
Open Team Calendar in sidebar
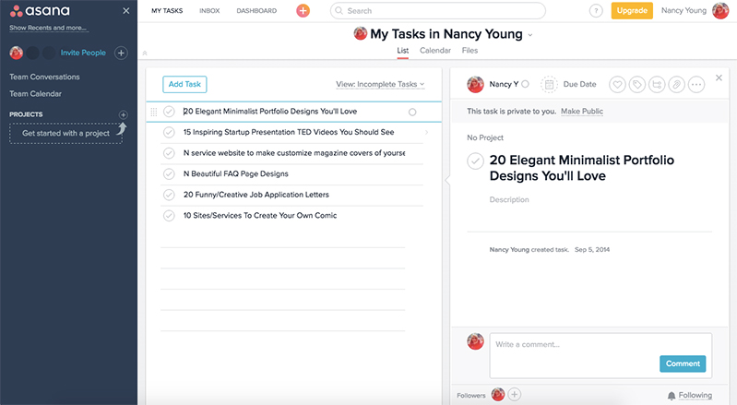pos(36,94)
